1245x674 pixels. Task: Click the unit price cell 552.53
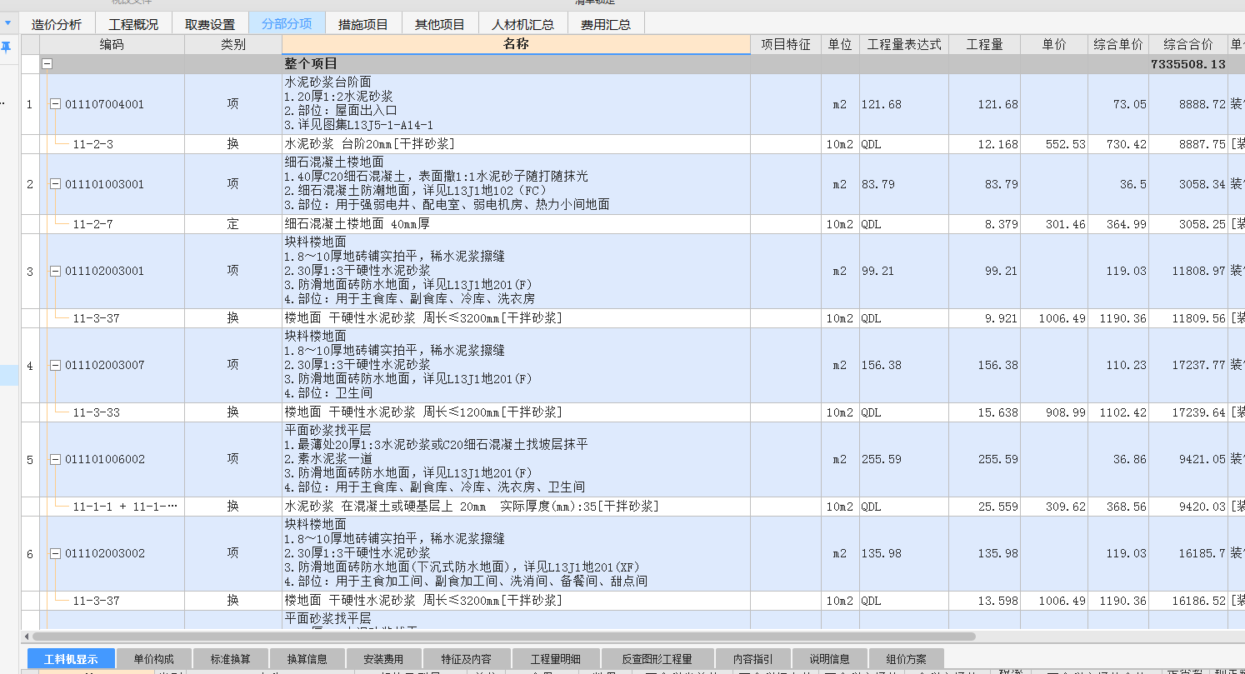(1054, 144)
